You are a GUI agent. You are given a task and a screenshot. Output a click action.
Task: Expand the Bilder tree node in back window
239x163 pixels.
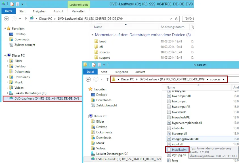[8, 61]
